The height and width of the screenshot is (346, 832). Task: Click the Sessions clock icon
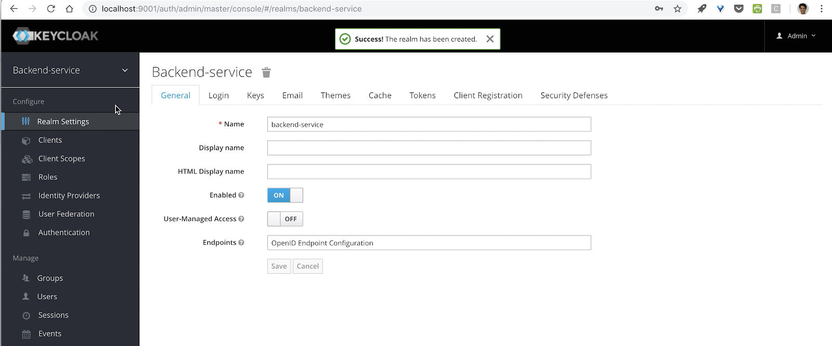[x=26, y=316]
